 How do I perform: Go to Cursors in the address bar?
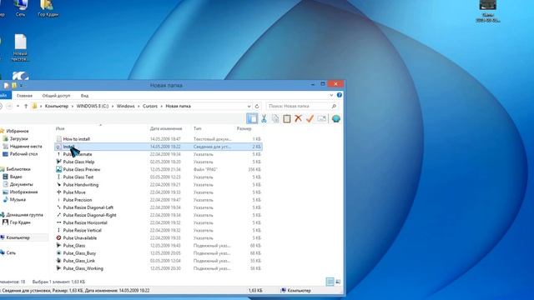click(x=150, y=106)
